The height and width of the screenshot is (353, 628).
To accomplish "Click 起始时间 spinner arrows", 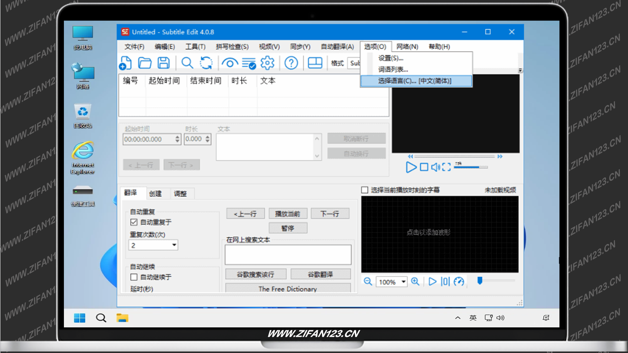I will (178, 139).
